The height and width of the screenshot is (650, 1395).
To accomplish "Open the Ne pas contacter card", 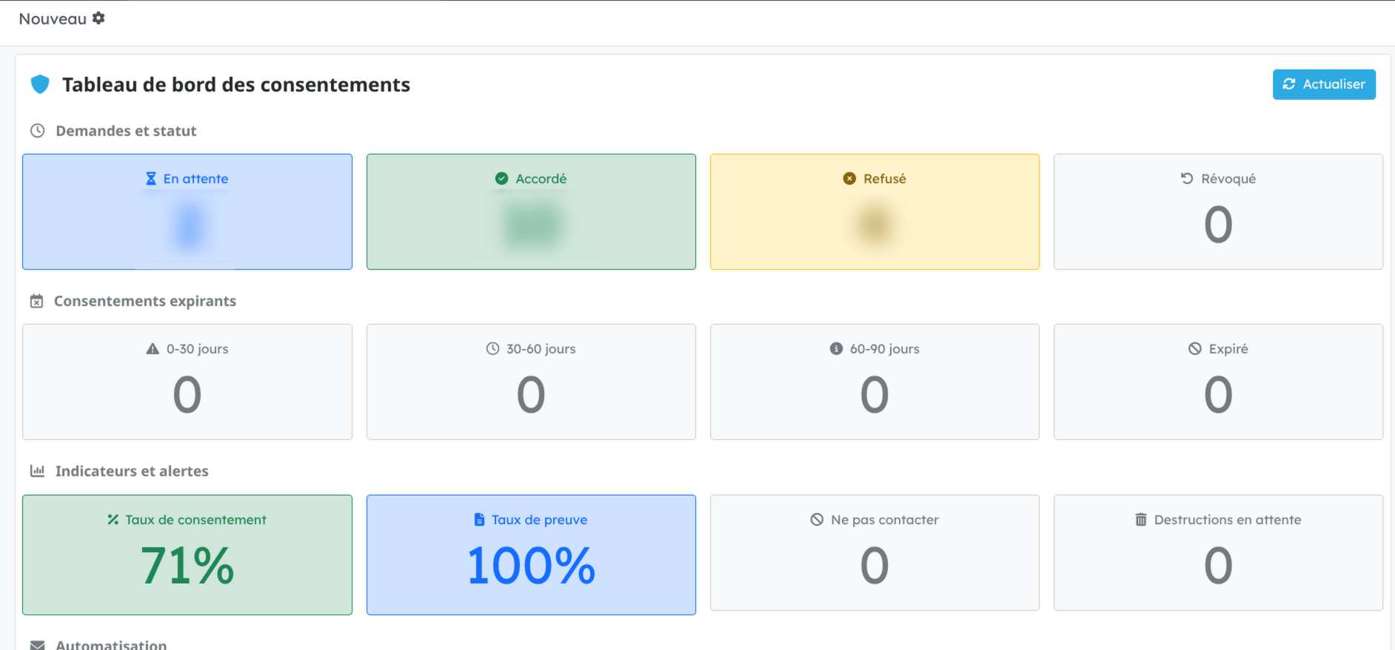I will (x=874, y=552).
